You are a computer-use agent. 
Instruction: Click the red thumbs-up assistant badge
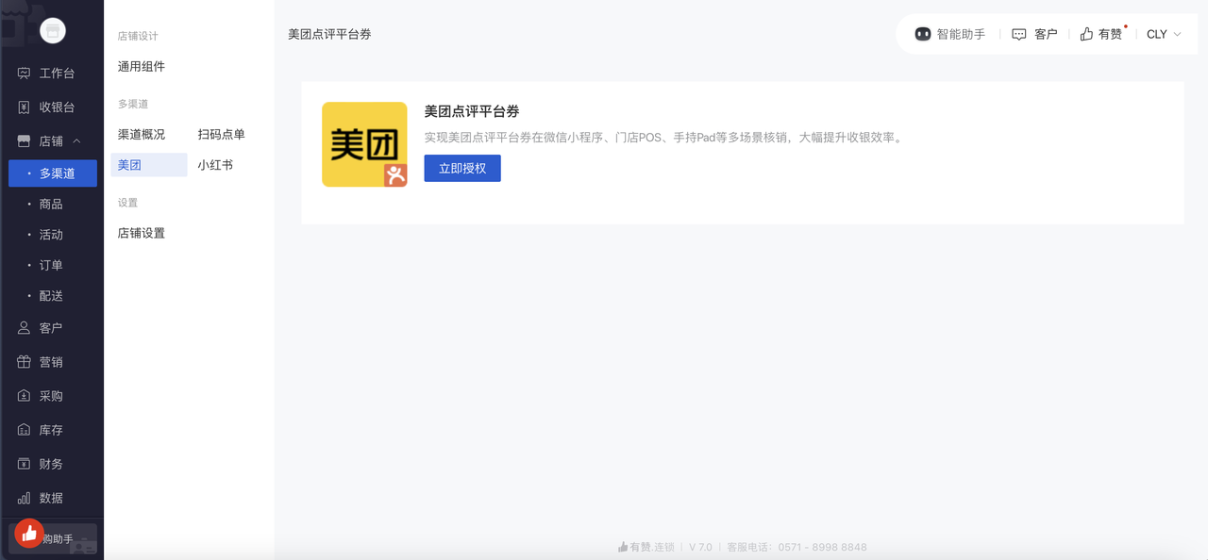29,534
